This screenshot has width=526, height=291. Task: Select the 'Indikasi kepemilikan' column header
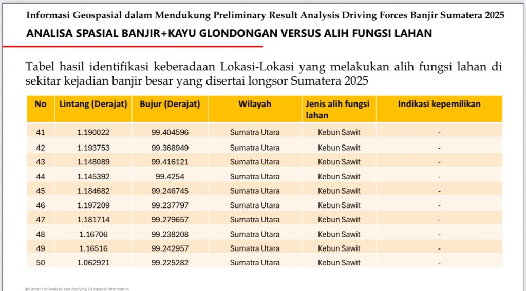[439, 104]
